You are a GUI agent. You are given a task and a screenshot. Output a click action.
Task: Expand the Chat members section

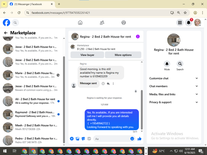173,86
